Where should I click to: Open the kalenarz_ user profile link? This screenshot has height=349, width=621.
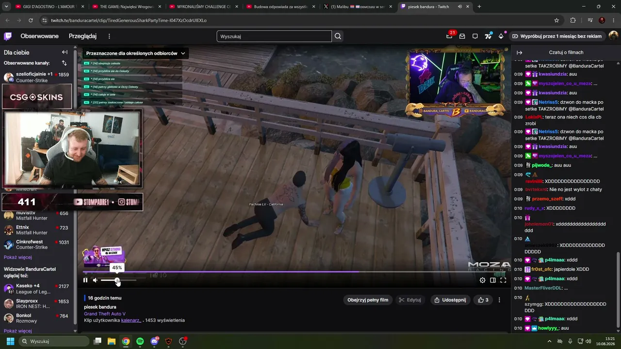tap(131, 320)
